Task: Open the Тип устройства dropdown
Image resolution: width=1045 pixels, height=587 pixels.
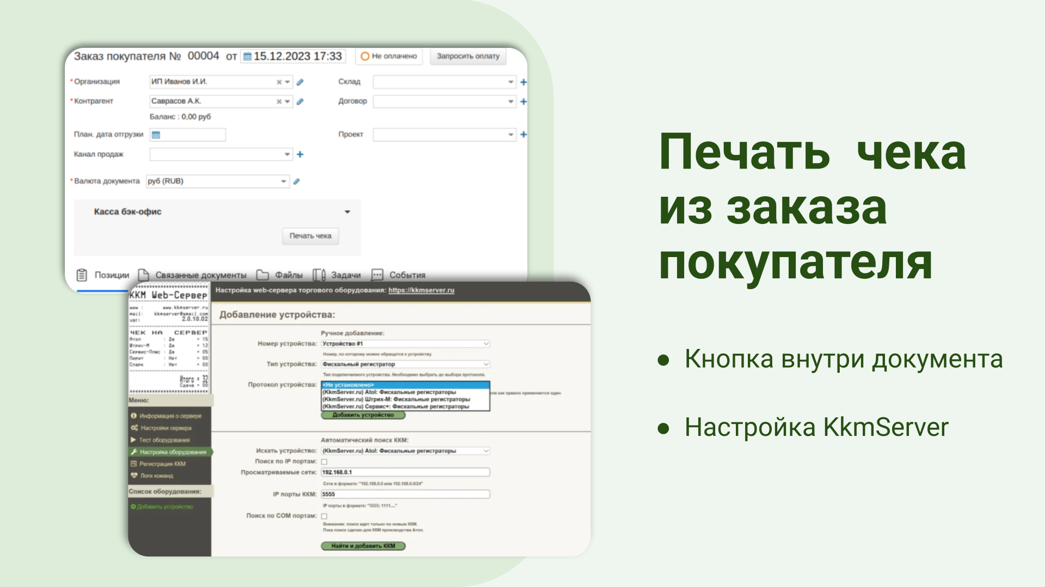Action: click(x=405, y=364)
